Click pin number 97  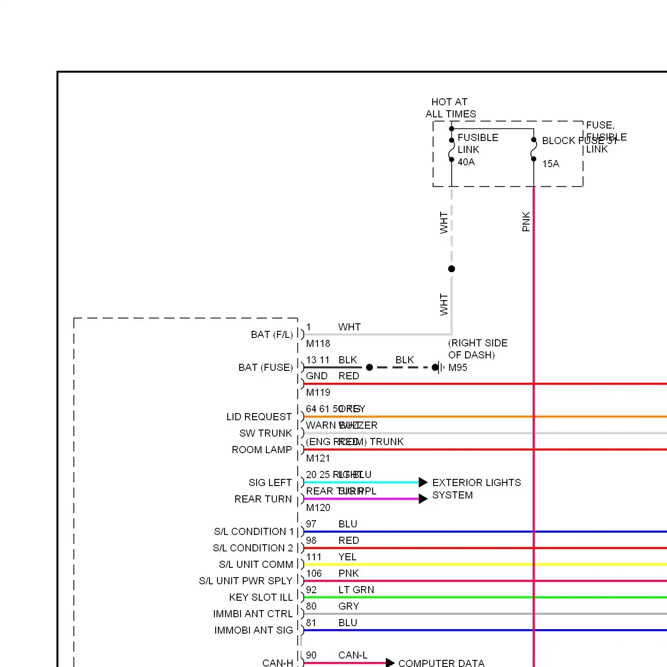pyautogui.click(x=311, y=524)
